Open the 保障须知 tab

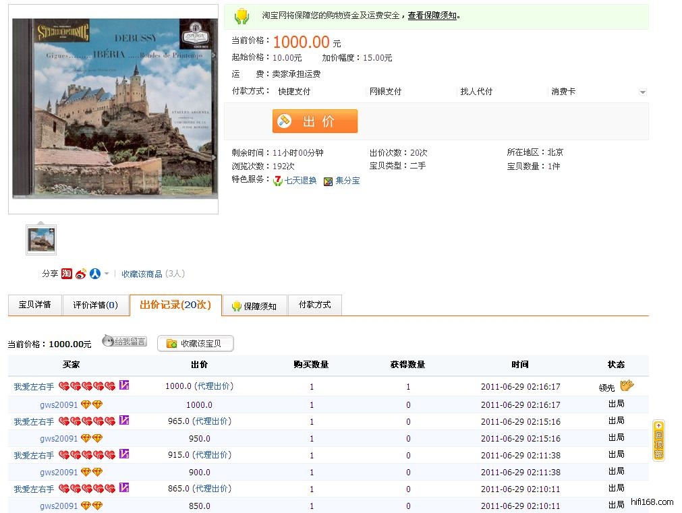(254, 305)
